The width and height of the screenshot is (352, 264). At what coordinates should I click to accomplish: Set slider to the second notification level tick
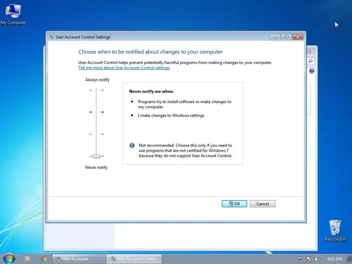(x=96, y=112)
